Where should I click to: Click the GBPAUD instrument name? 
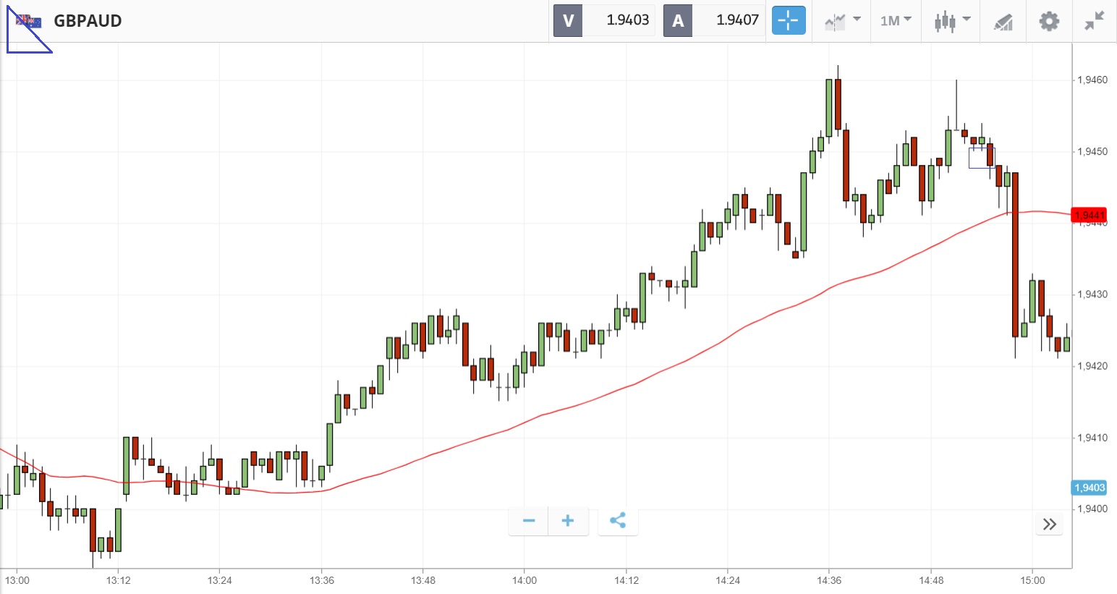coord(88,21)
